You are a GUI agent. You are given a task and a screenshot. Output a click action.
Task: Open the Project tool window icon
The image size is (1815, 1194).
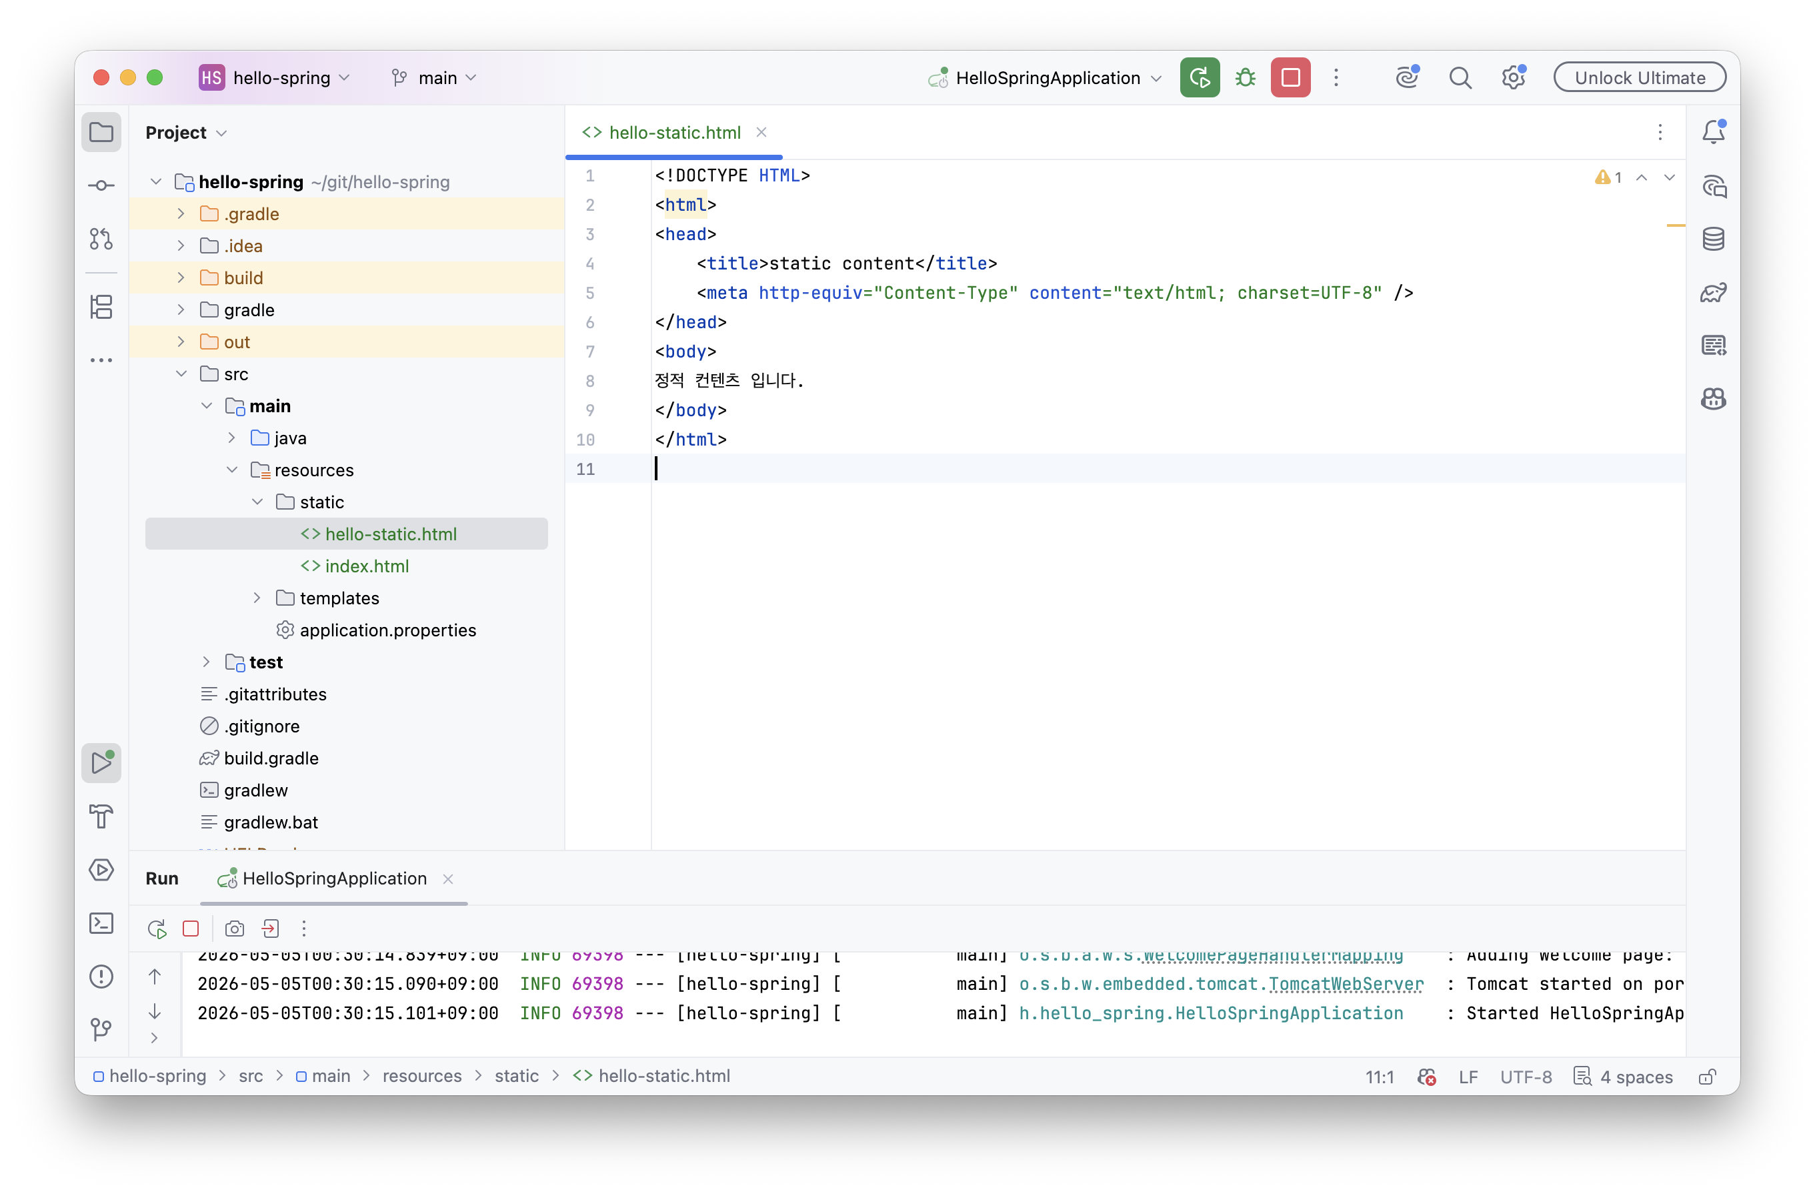point(101,133)
